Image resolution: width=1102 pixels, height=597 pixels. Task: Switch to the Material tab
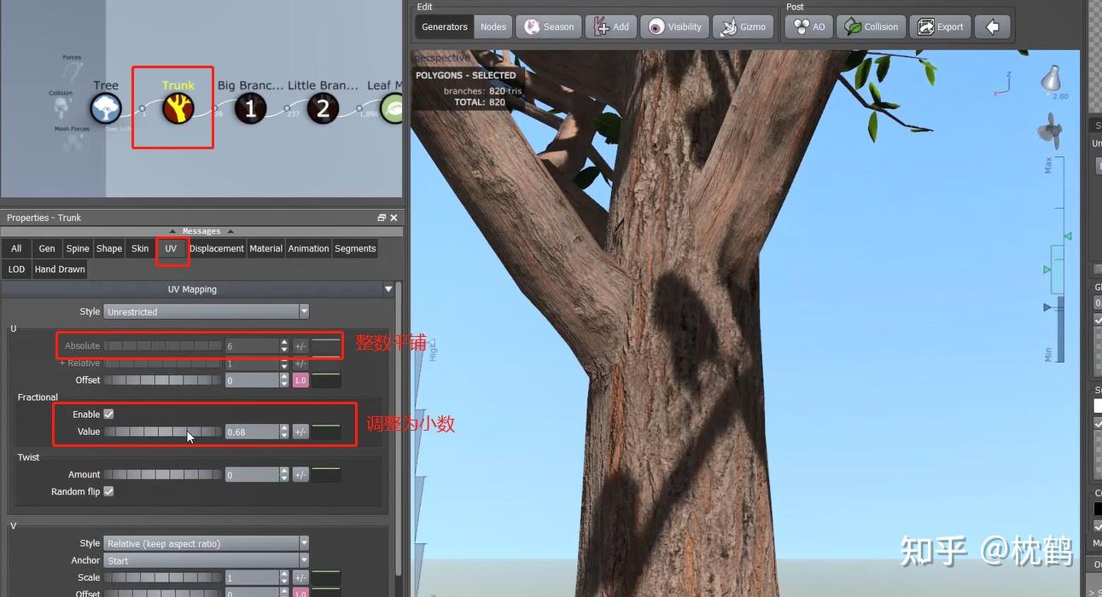(265, 248)
